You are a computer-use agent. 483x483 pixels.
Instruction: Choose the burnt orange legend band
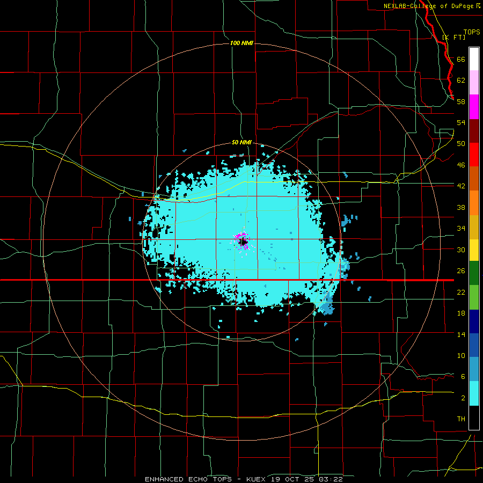(474, 178)
